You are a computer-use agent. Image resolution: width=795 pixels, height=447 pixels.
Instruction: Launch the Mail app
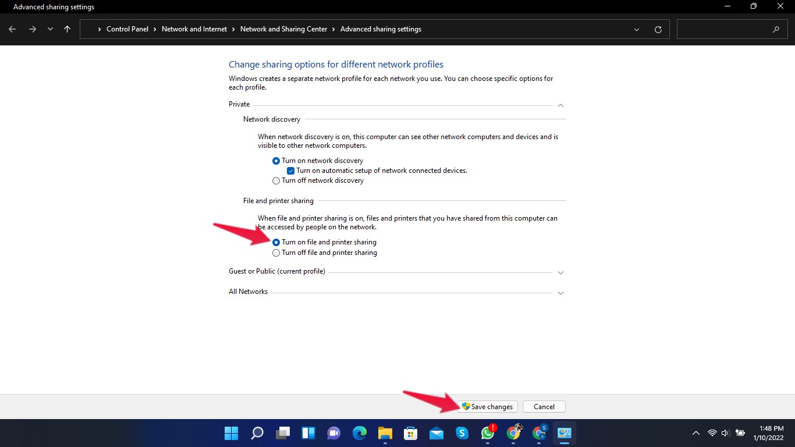(436, 433)
